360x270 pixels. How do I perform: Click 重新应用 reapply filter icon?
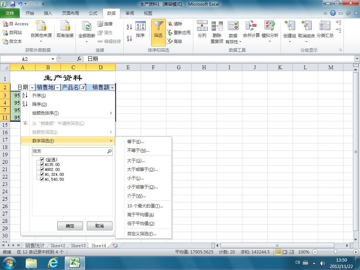tap(179, 33)
